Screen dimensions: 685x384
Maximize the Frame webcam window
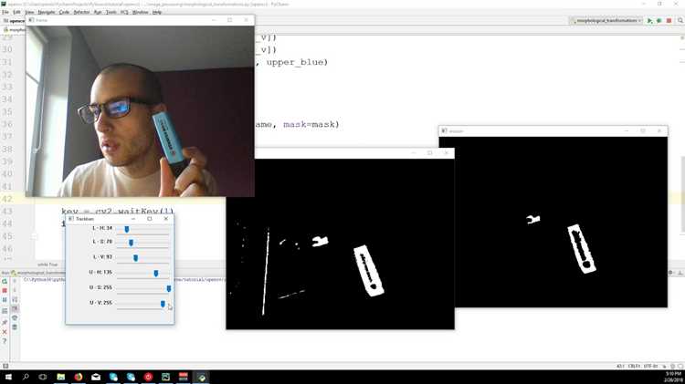230,20
